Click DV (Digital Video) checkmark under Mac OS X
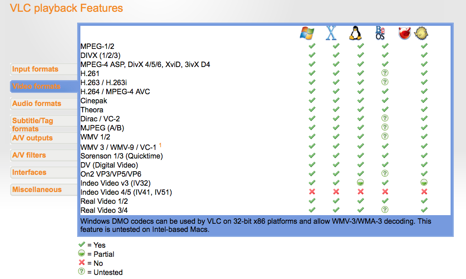 pyautogui.click(x=336, y=164)
